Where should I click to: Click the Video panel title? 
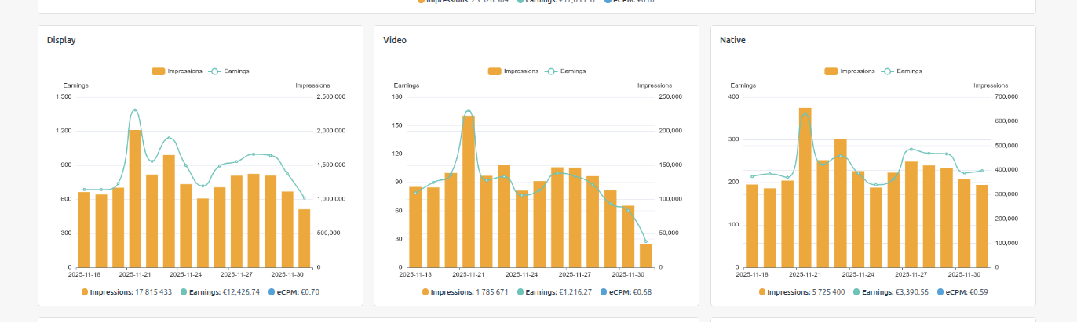point(395,40)
